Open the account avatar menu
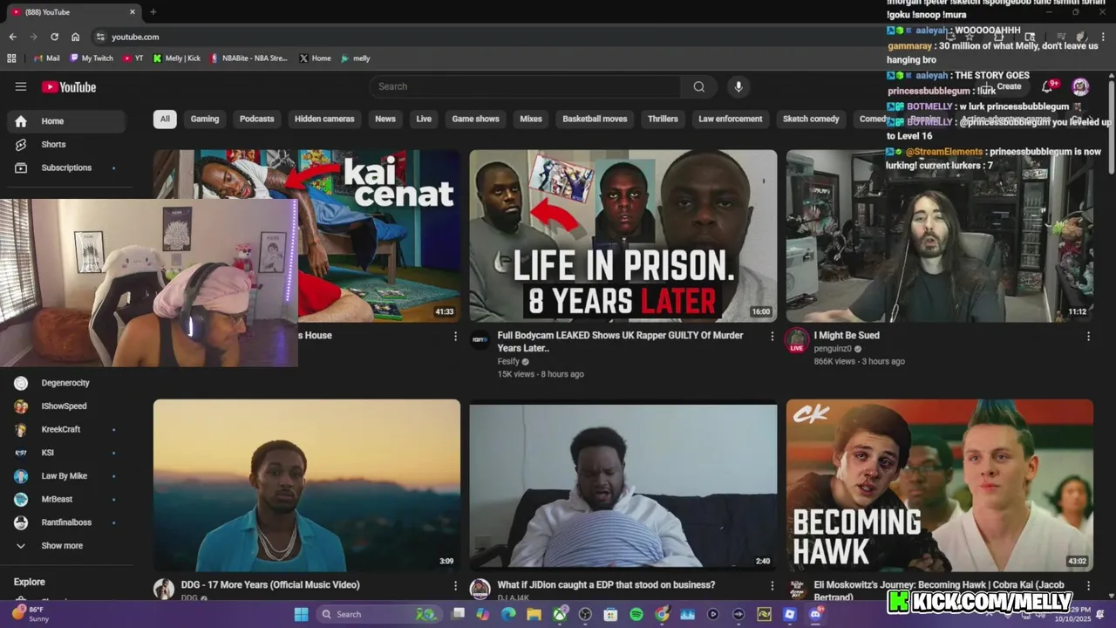This screenshot has width=1116, height=628. [x=1080, y=86]
